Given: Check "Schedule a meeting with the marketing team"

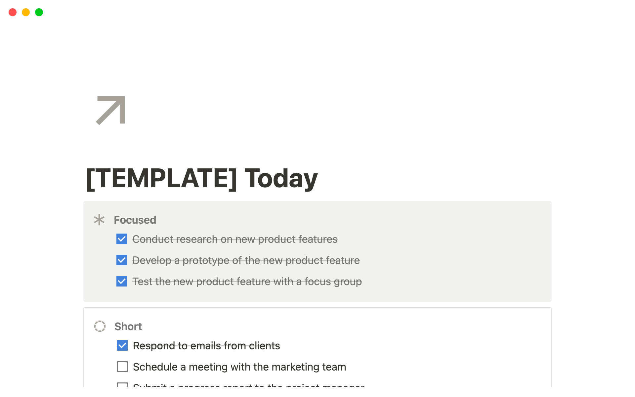Looking at the screenshot, I should [x=122, y=367].
